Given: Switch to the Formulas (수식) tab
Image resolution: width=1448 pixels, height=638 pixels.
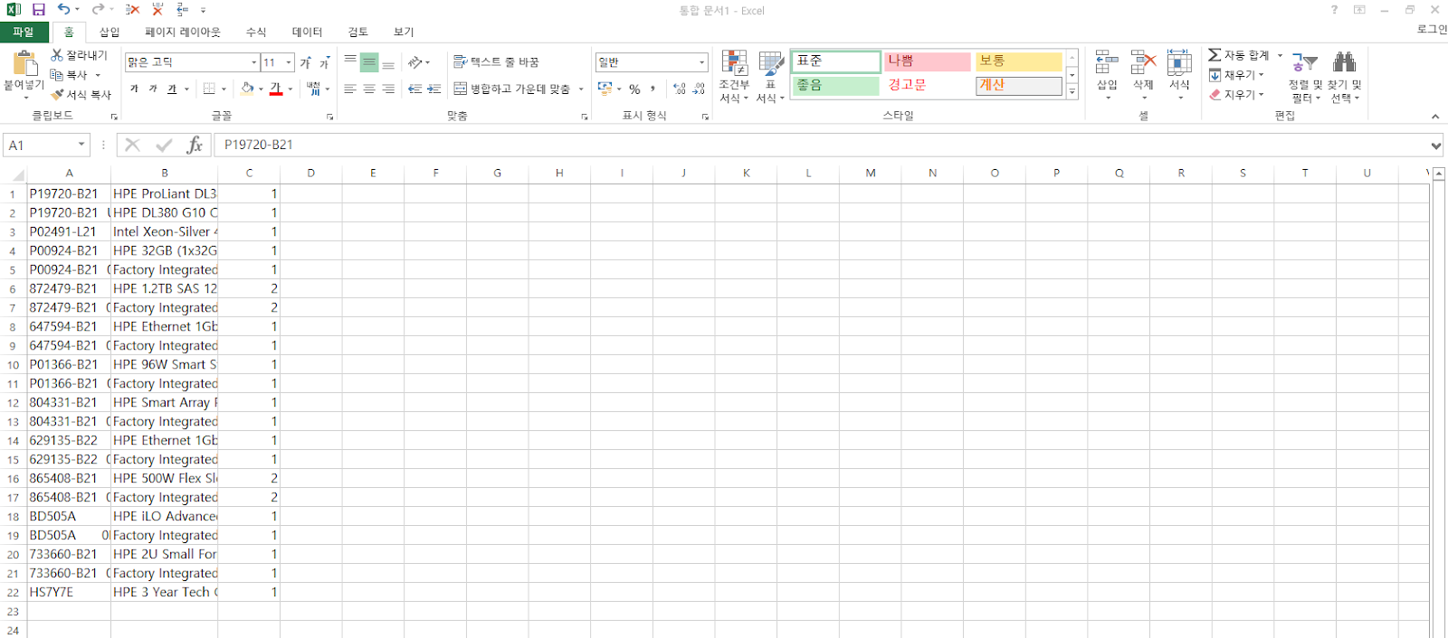Looking at the screenshot, I should click(x=256, y=32).
